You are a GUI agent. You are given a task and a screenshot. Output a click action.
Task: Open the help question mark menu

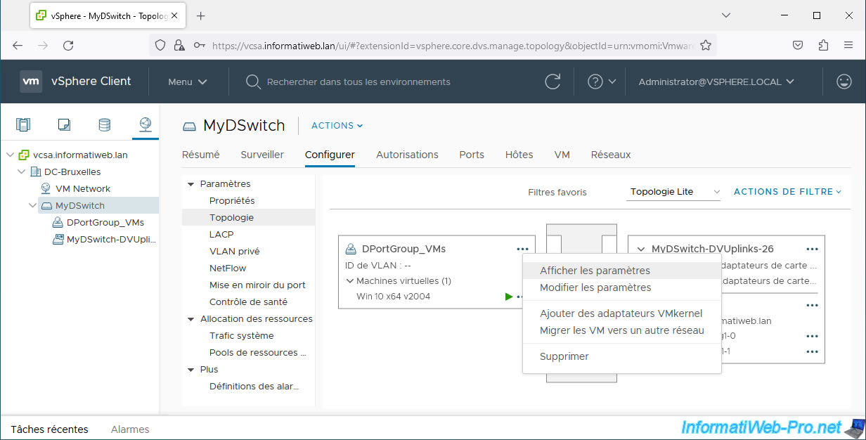[x=601, y=82]
